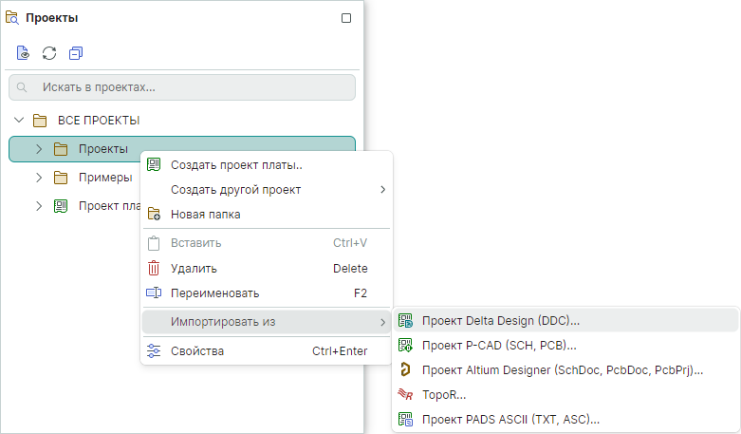Expand the Примеры folder chevron
This screenshot has width=741, height=434.
pos(39,178)
